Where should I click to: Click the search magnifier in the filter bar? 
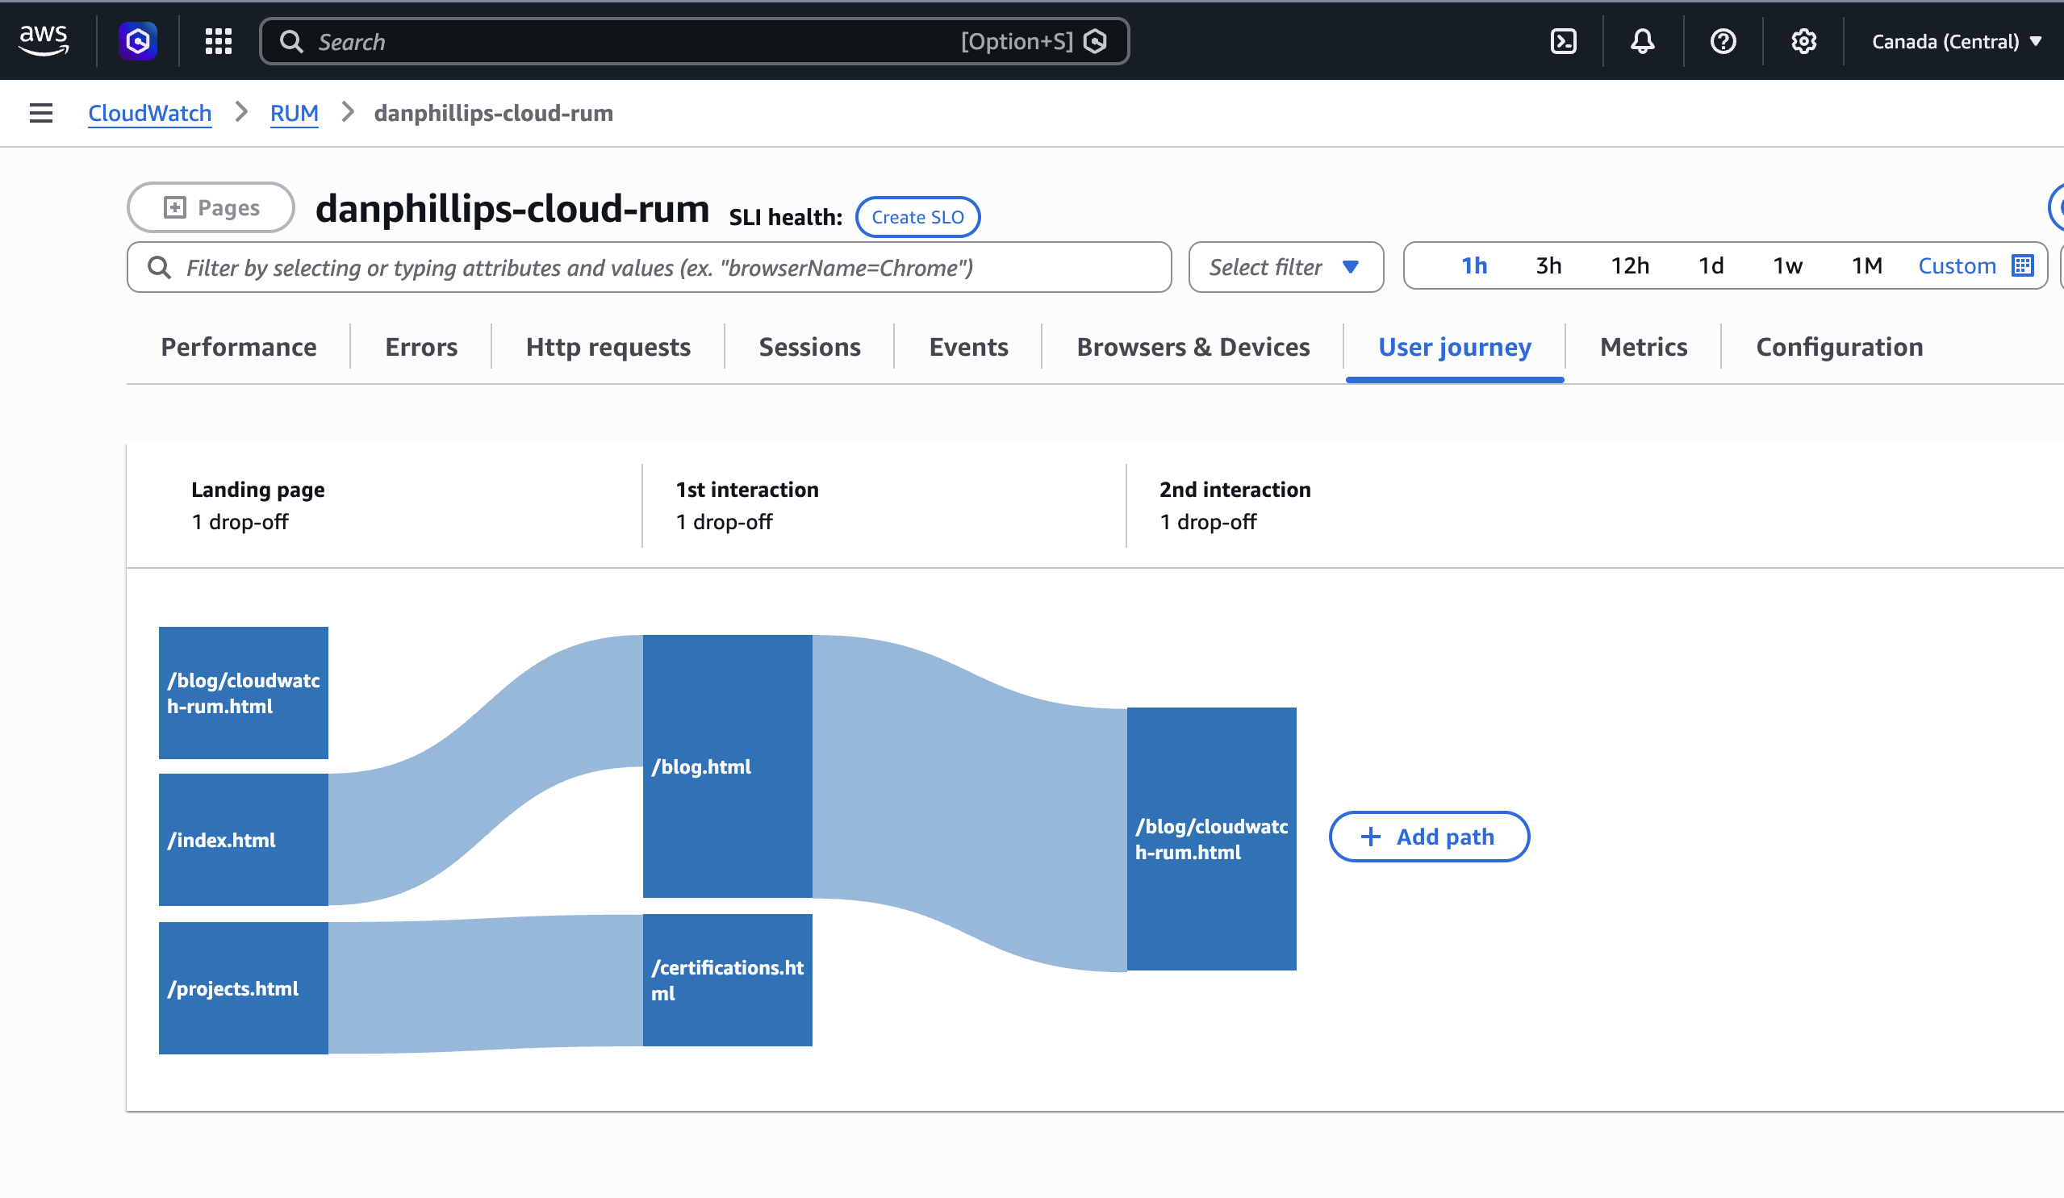click(x=160, y=267)
